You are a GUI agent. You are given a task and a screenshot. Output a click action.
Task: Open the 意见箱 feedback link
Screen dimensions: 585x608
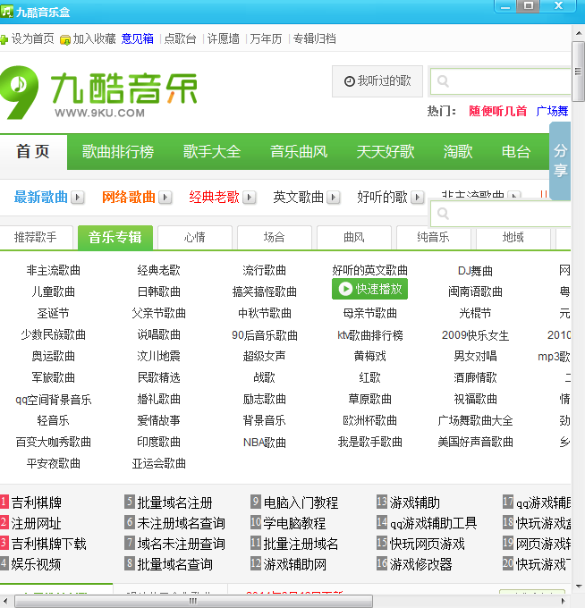click(137, 39)
